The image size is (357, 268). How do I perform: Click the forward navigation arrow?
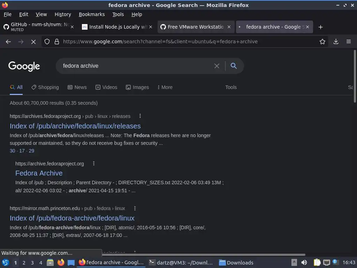tap(21, 42)
